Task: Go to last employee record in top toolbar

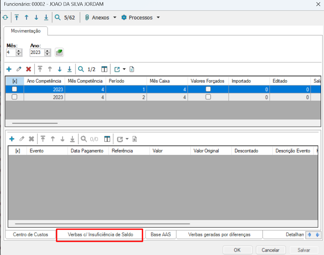Action: 46,18
